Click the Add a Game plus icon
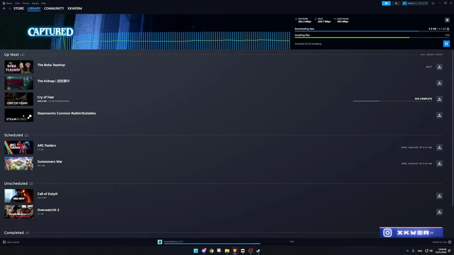Screen dimensions: 454x255 point(4,242)
